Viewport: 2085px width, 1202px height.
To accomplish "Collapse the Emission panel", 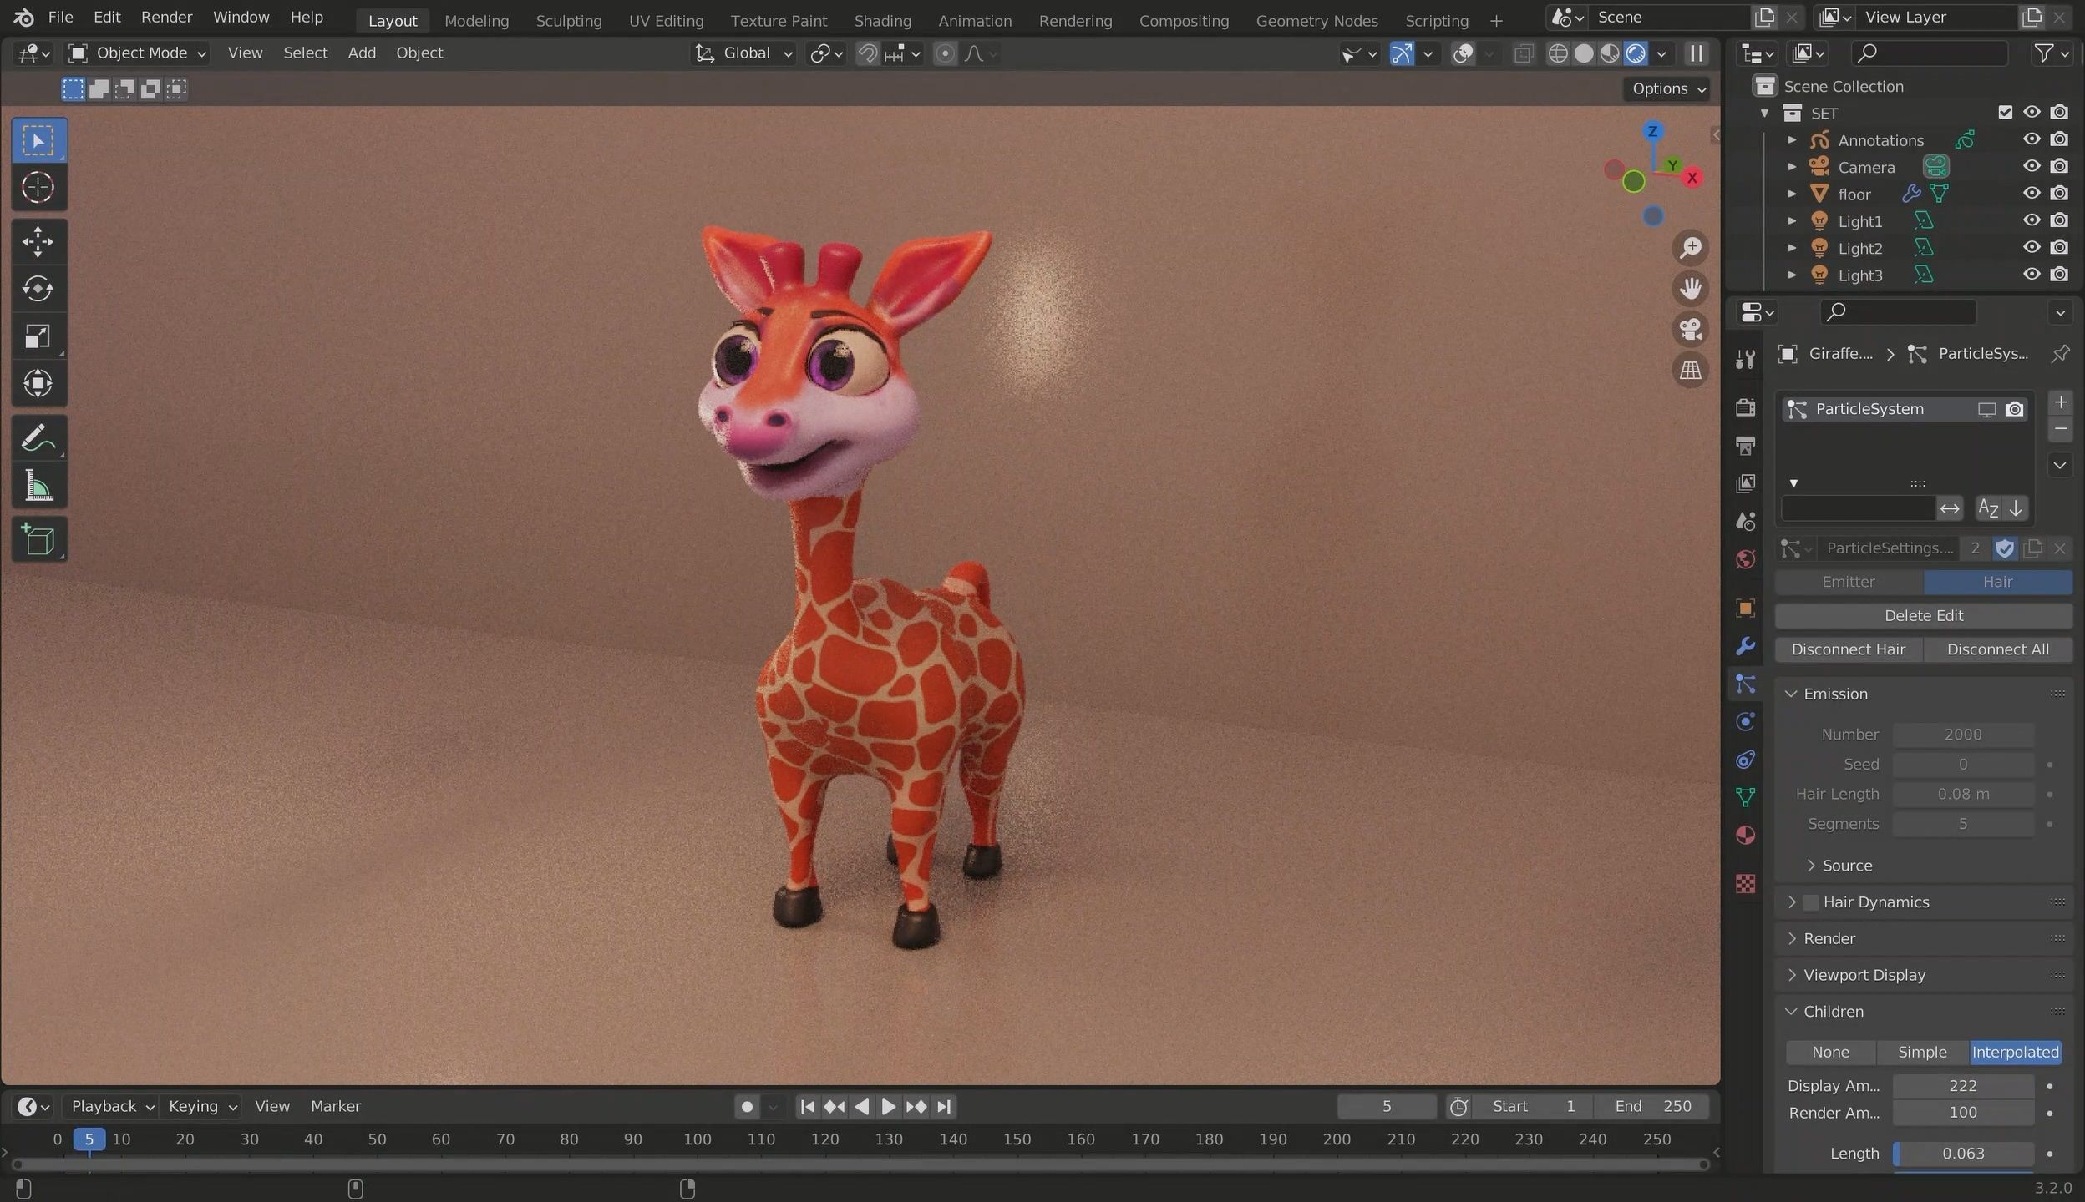I will click(x=1835, y=694).
